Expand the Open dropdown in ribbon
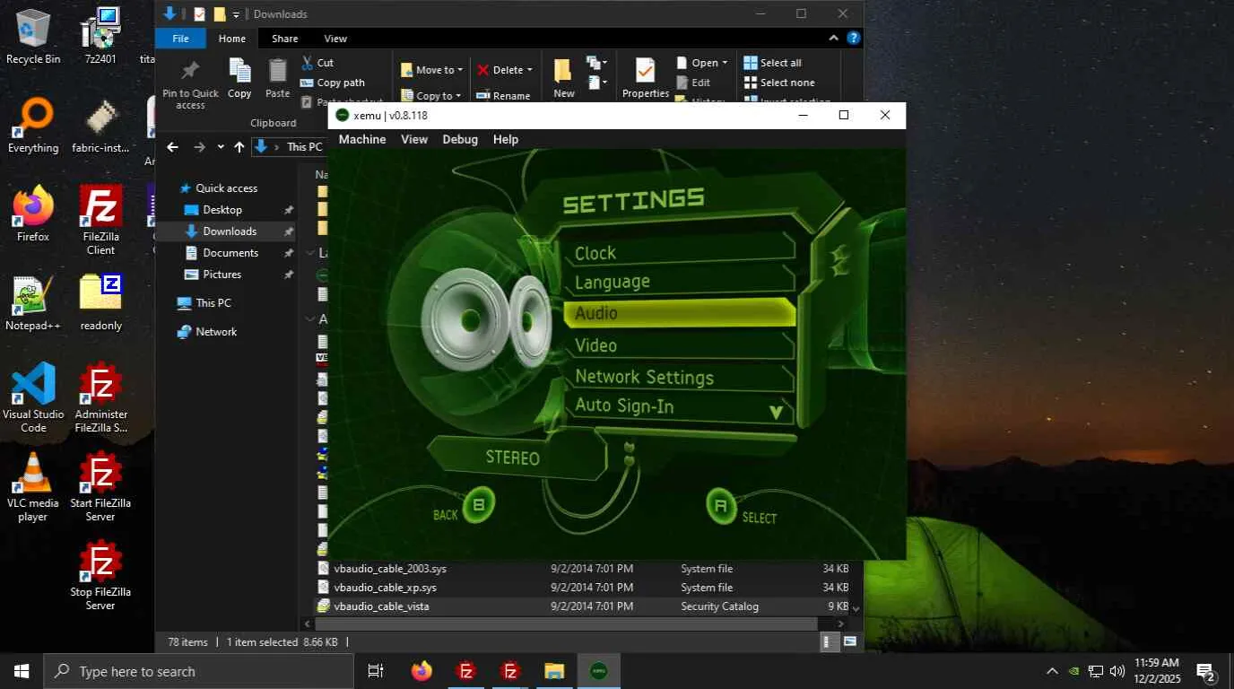 click(x=725, y=63)
